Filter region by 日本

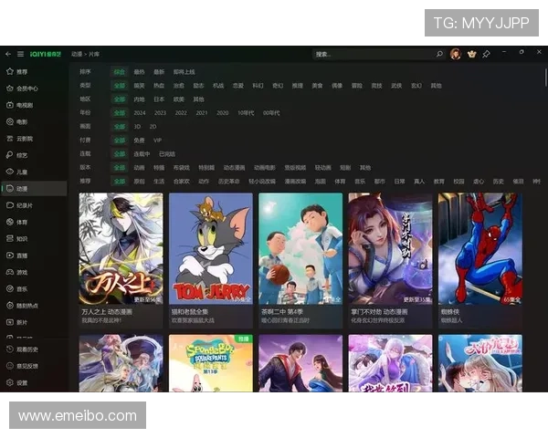click(159, 99)
